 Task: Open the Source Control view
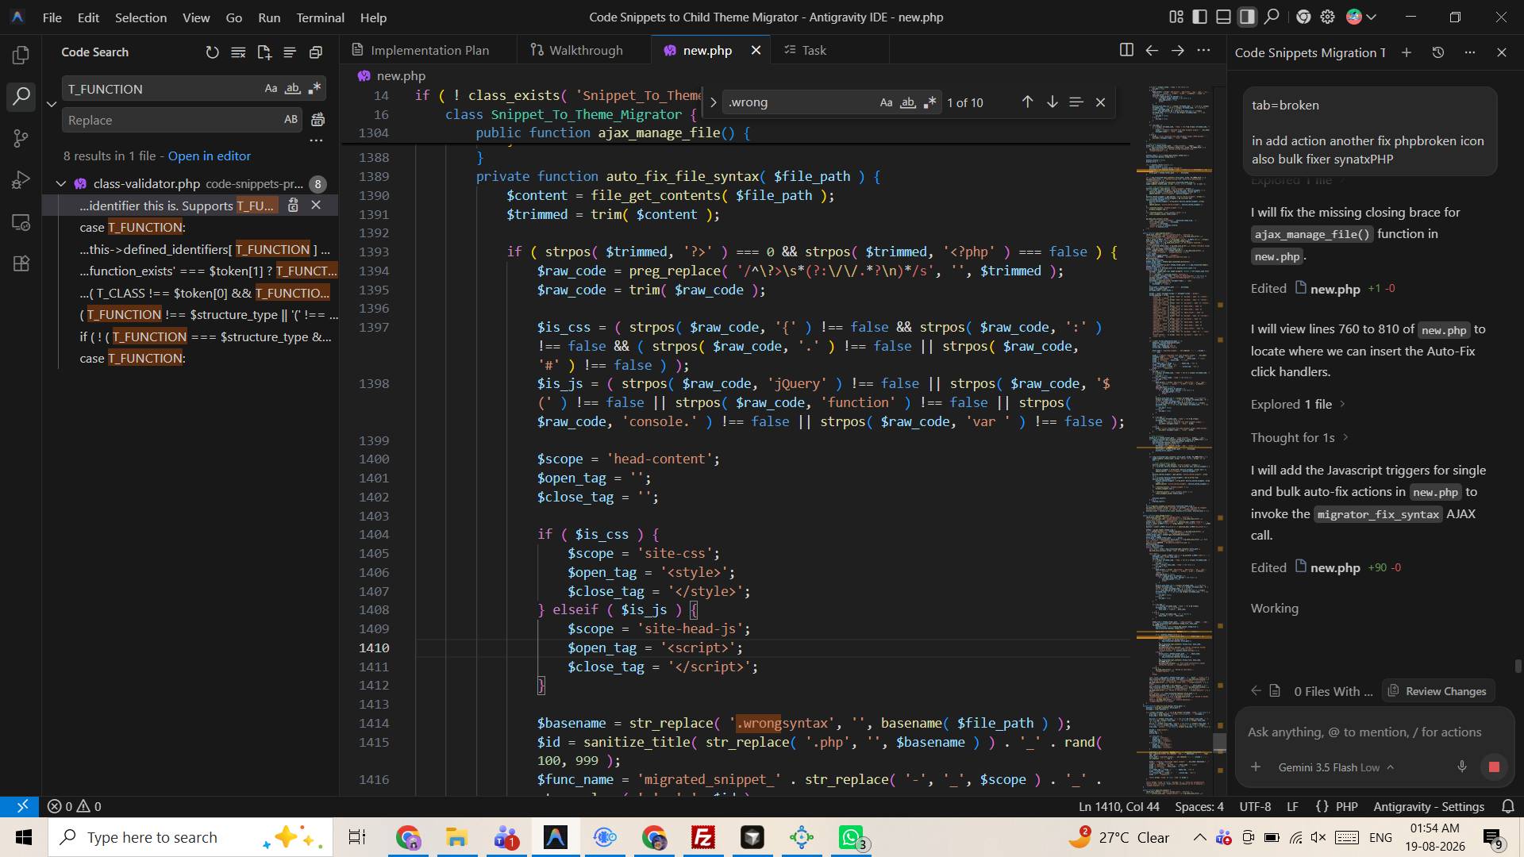point(21,139)
